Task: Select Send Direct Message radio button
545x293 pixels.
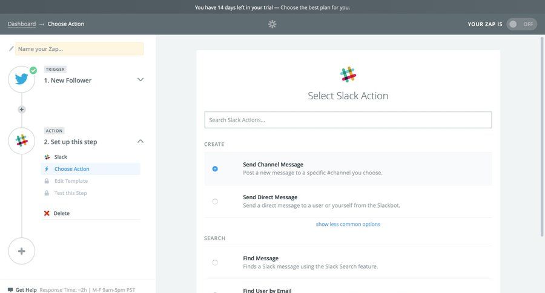Action: (215, 201)
